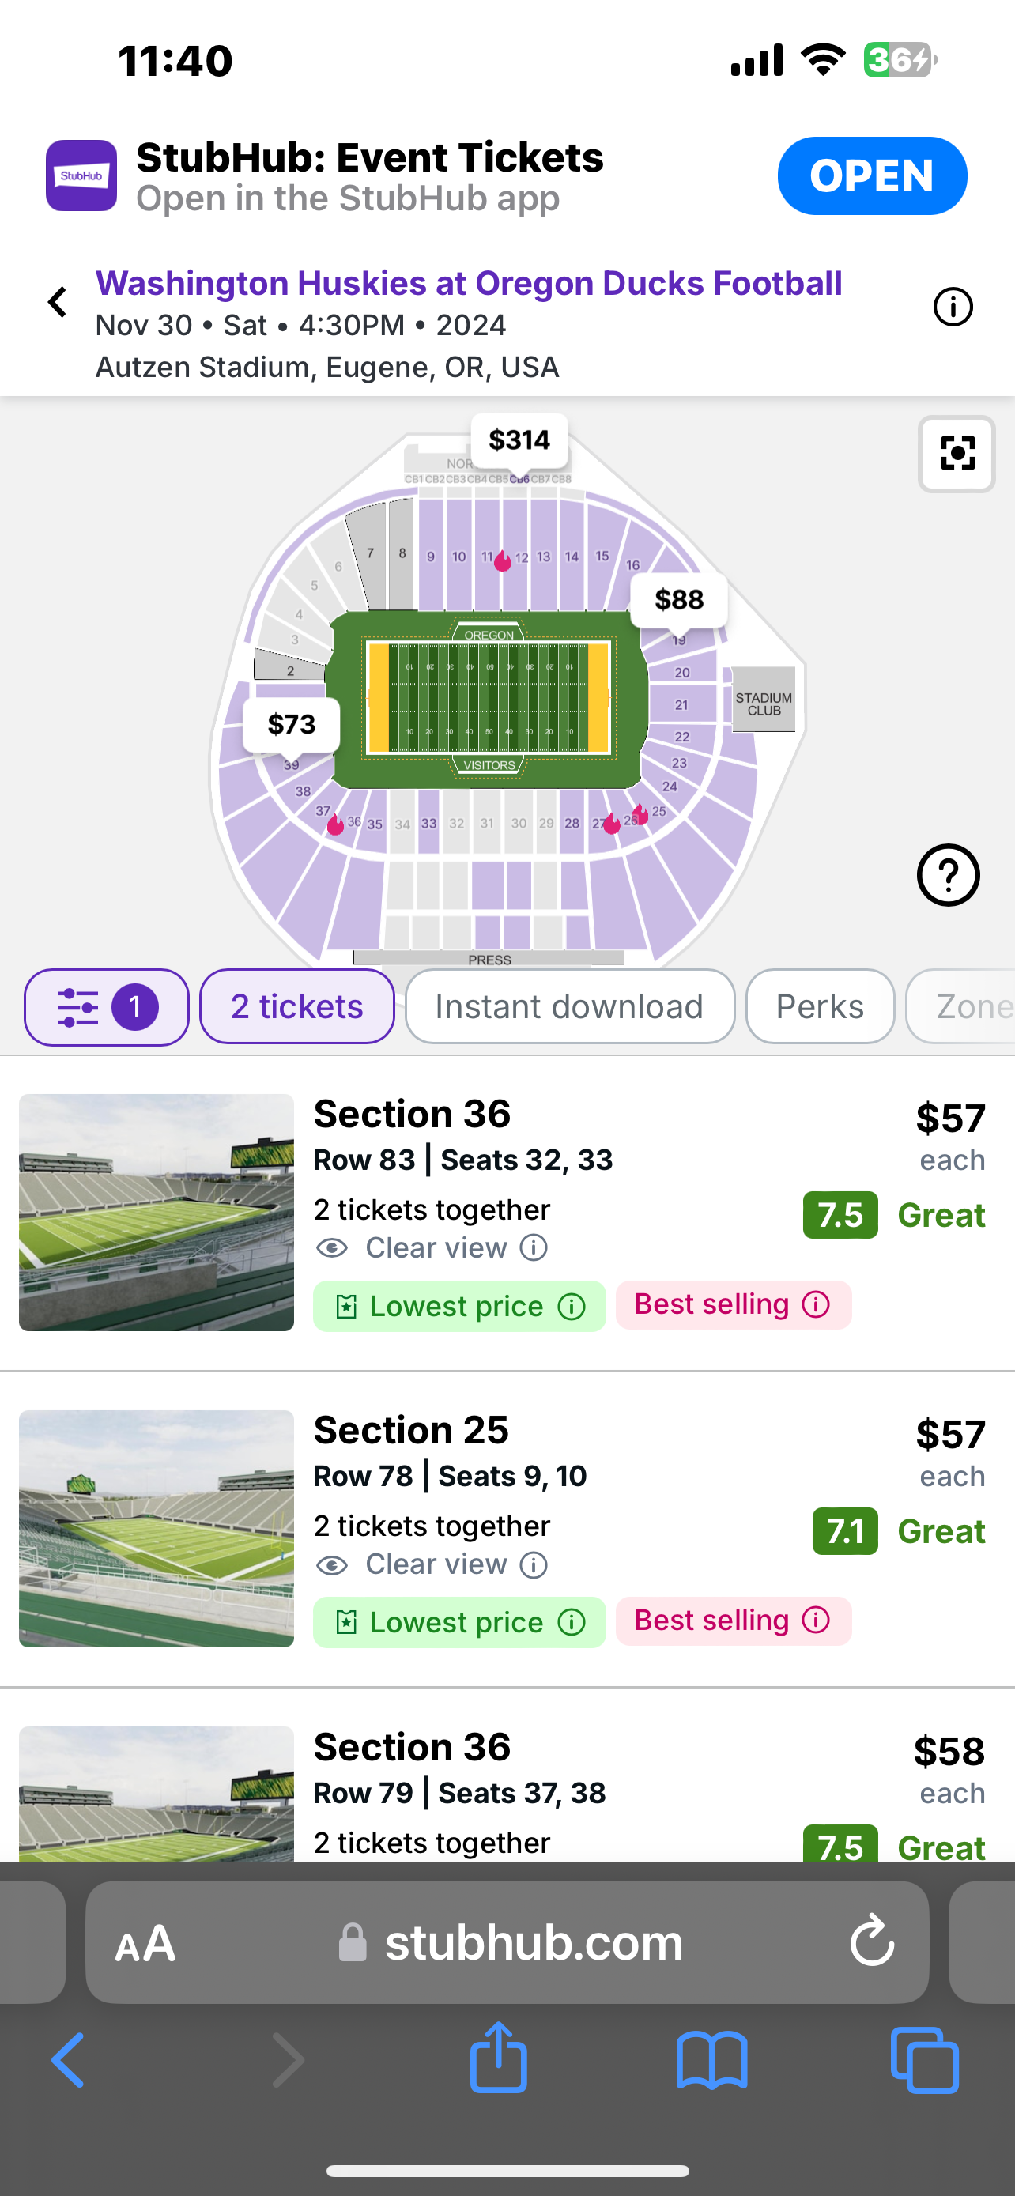Tap the recenter map focus icon
The width and height of the screenshot is (1015, 2196).
(957, 454)
